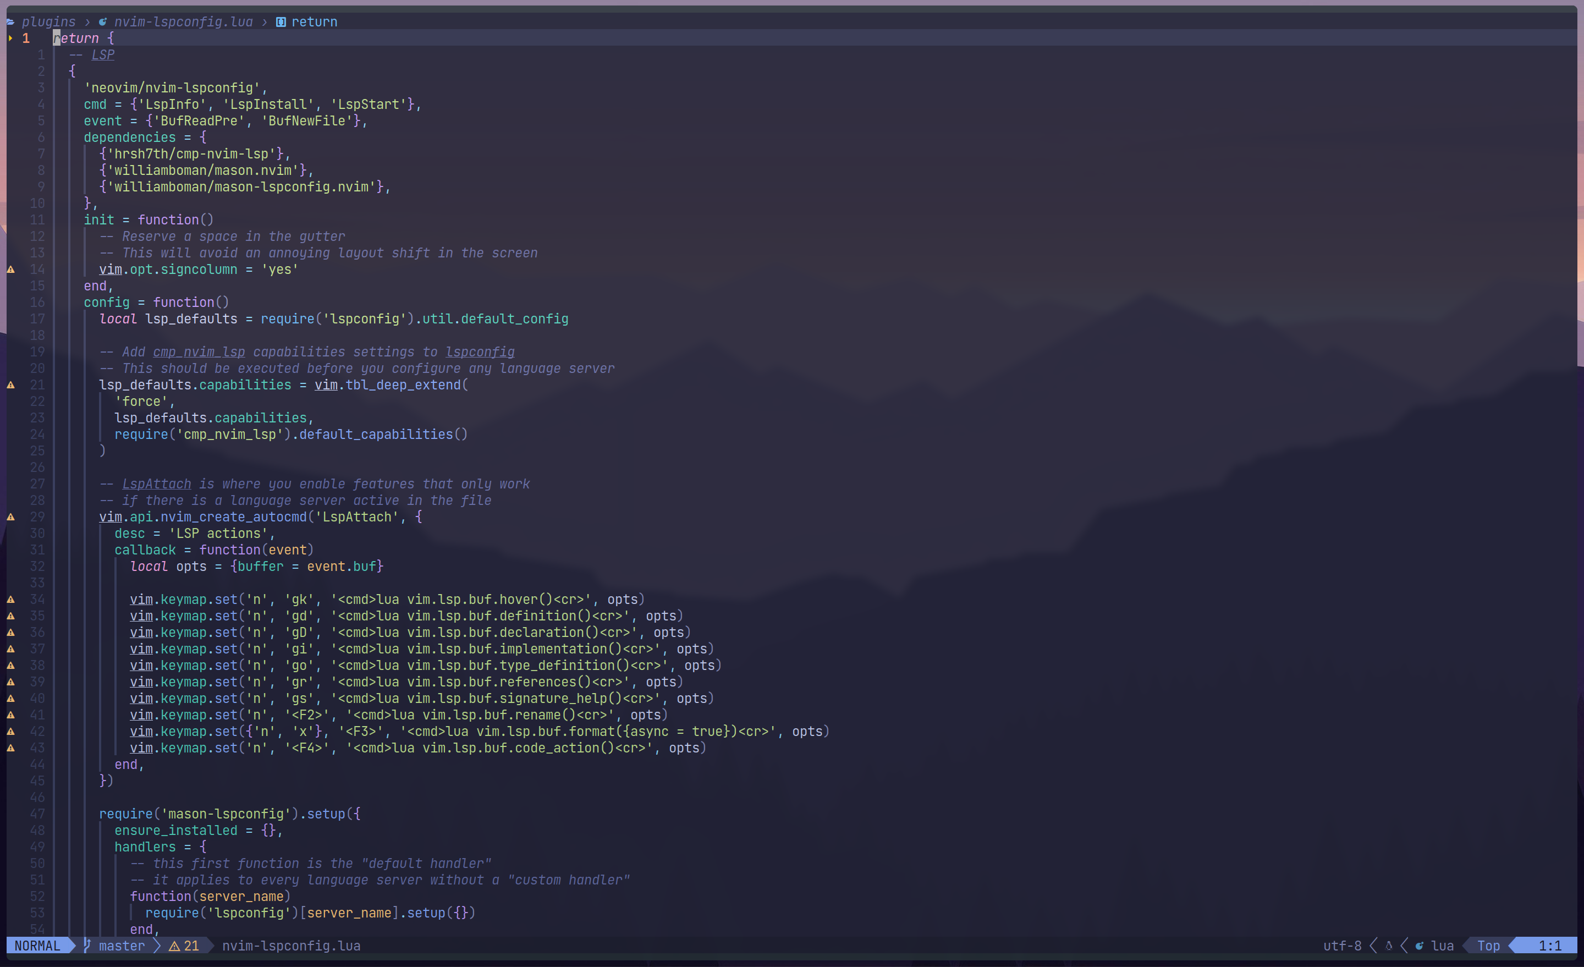1584x967 pixels.
Task: Click the Lua file icon beside nvim-lspconfig.lua breadcrumb
Action: click(x=103, y=22)
